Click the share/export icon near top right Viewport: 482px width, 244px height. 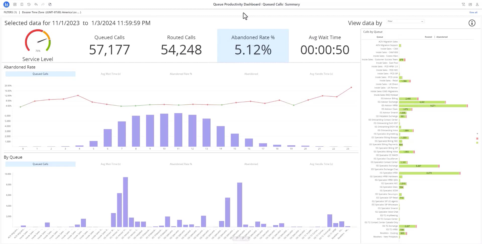point(470,4)
